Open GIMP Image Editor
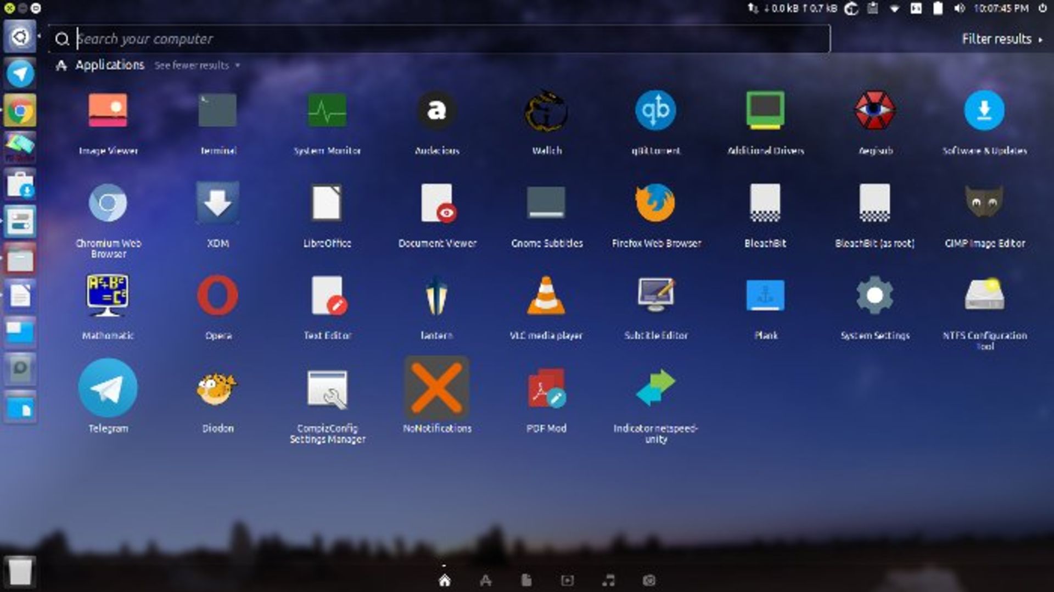The image size is (1054, 592). click(x=984, y=202)
